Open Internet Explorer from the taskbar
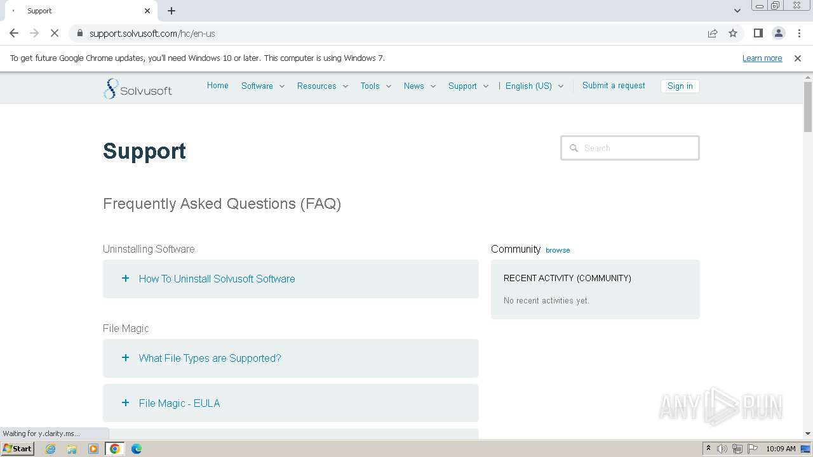 click(50, 449)
